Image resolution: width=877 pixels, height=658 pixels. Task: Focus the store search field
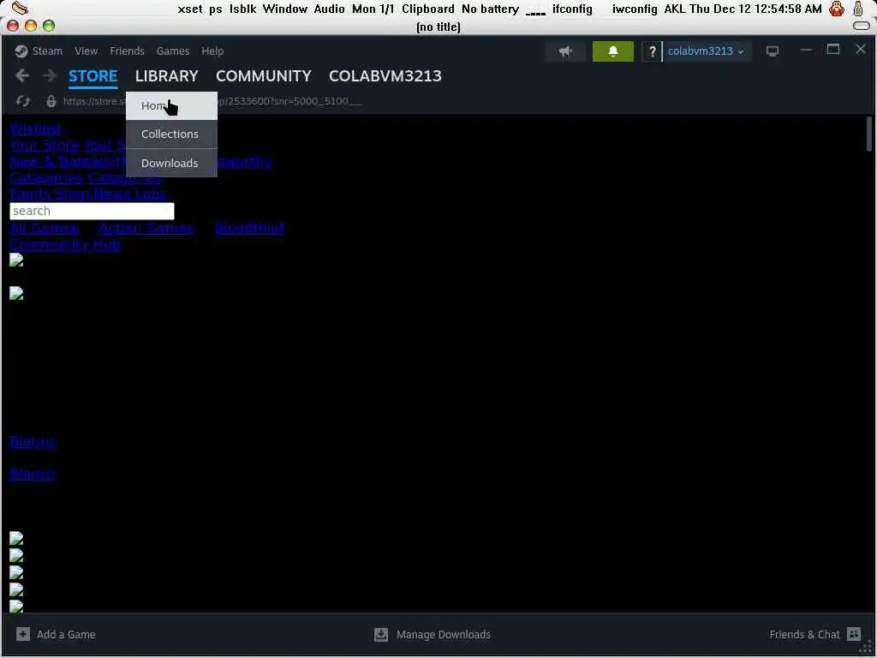[x=92, y=211]
